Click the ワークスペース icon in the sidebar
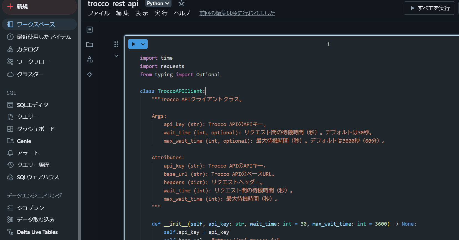This screenshot has width=459, height=240. click(10, 24)
